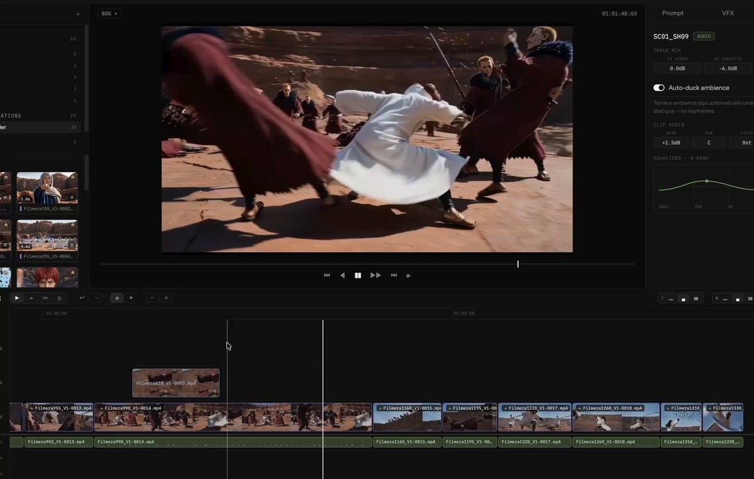Step back one frame in viewer
Image resolution: width=754 pixels, height=479 pixels.
pyautogui.click(x=342, y=275)
